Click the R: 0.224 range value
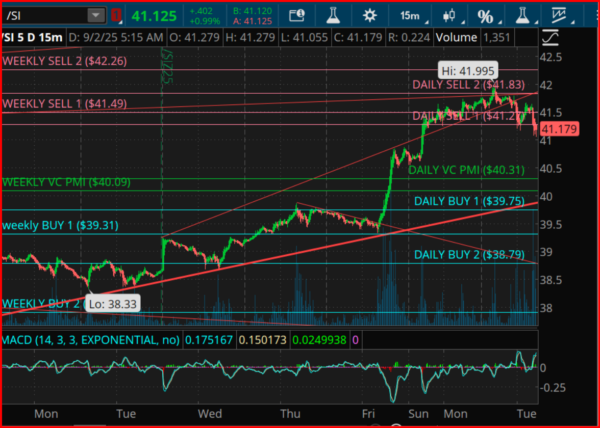Image resolution: width=600 pixels, height=428 pixels. coord(409,38)
